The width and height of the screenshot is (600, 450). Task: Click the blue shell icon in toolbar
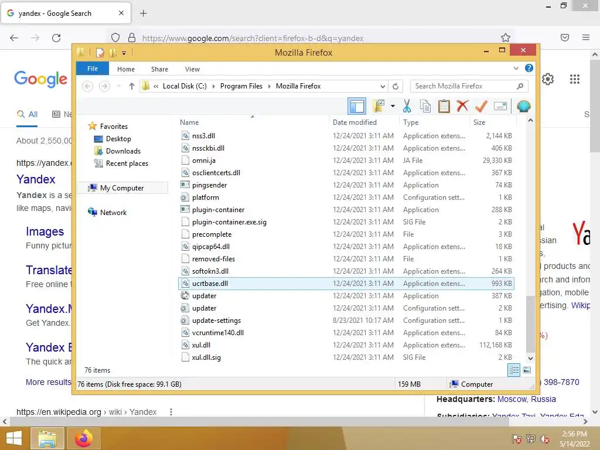pyautogui.click(x=523, y=106)
